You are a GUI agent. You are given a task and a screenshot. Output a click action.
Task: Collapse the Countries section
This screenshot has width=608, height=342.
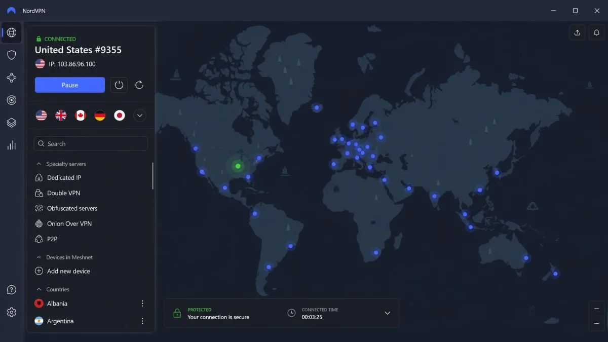coord(38,289)
